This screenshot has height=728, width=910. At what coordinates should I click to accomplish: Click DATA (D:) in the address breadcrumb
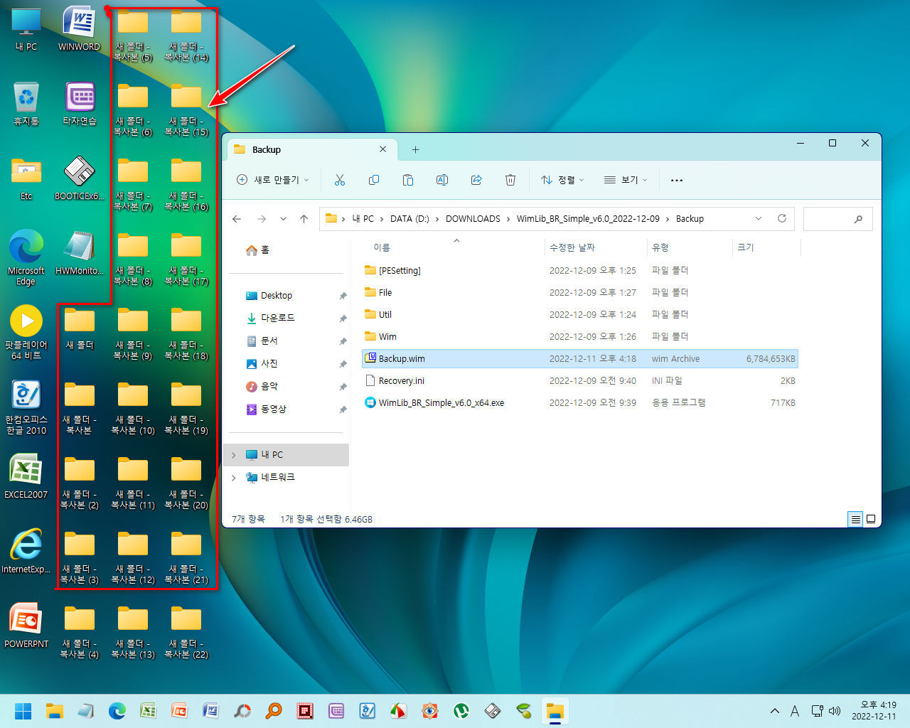point(409,219)
